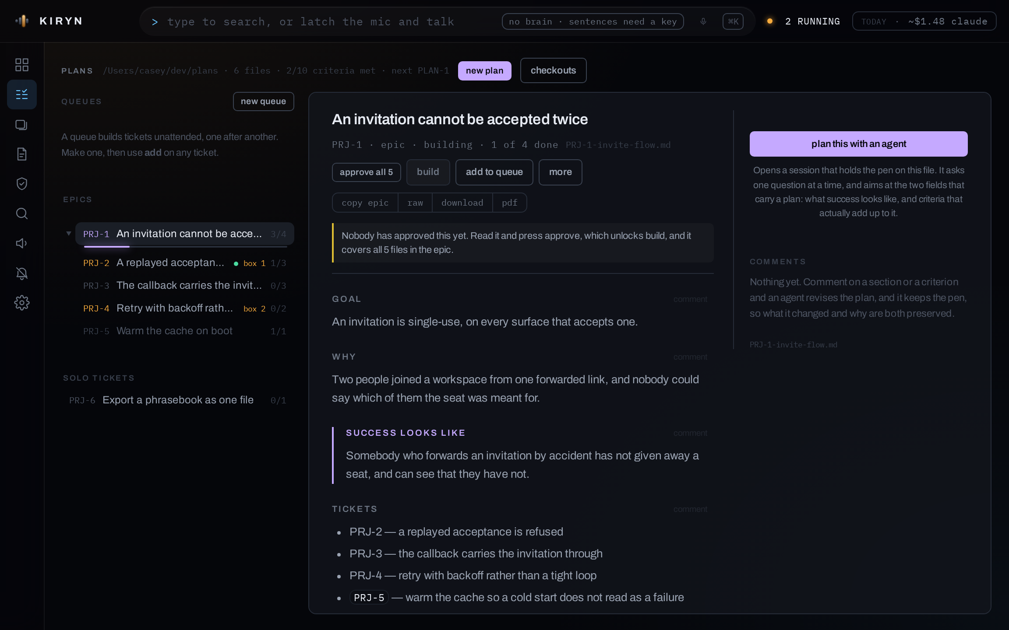Add the epic to queue
The height and width of the screenshot is (630, 1009).
coord(494,172)
